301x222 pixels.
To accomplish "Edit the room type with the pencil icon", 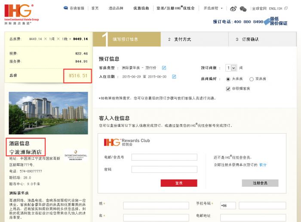I will 164,68.
